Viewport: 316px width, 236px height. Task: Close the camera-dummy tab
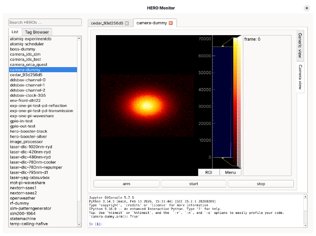tap(170, 23)
